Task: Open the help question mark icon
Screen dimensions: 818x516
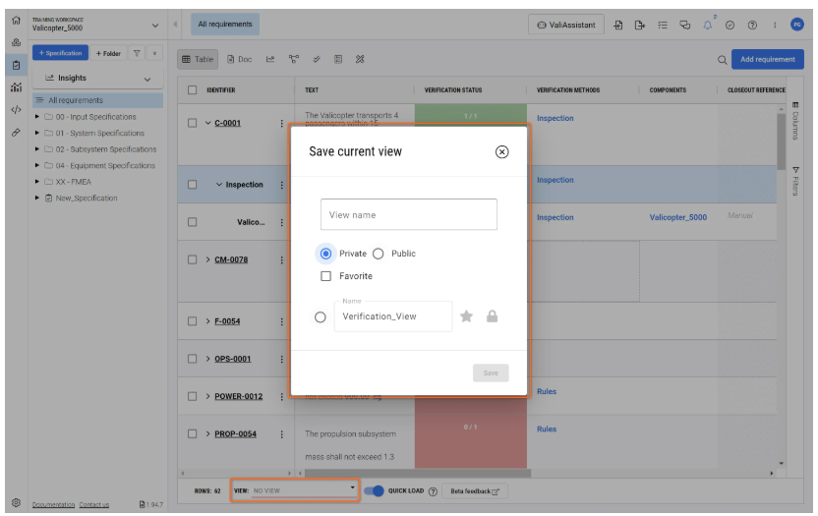Action: [x=752, y=25]
